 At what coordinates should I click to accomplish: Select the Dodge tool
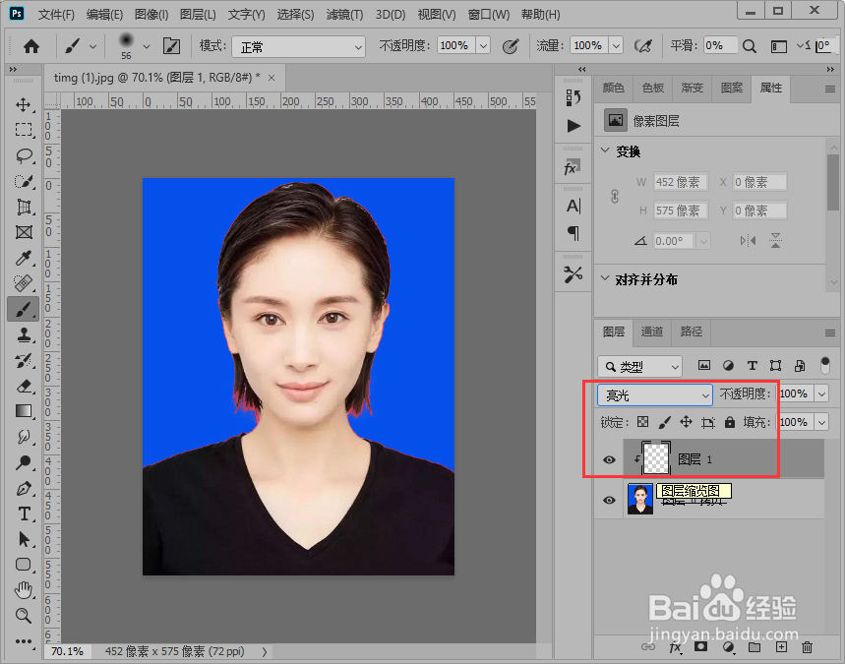pos(24,462)
